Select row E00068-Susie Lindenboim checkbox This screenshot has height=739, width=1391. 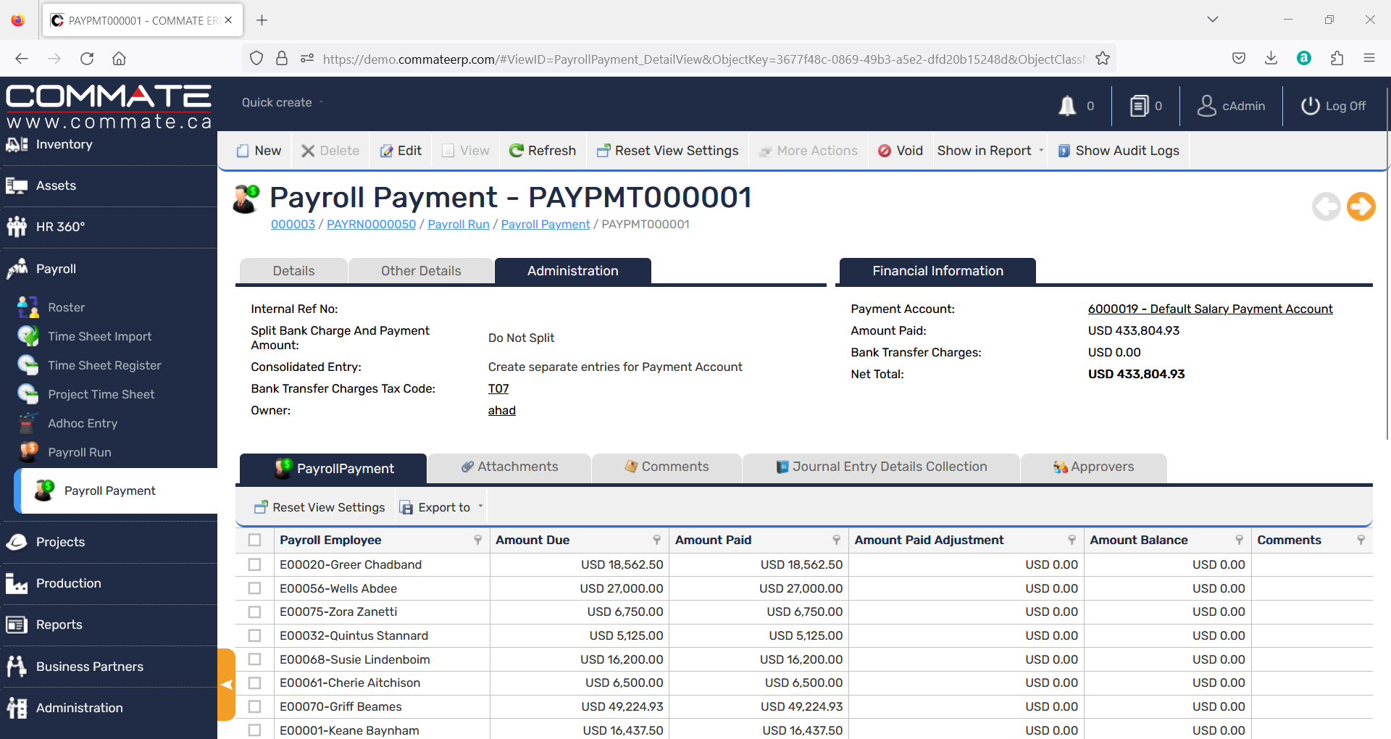254,659
